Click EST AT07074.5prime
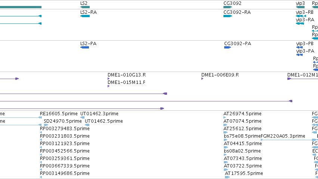Image resolution: width=318 pixels, height=179 pixels. click(x=243, y=121)
